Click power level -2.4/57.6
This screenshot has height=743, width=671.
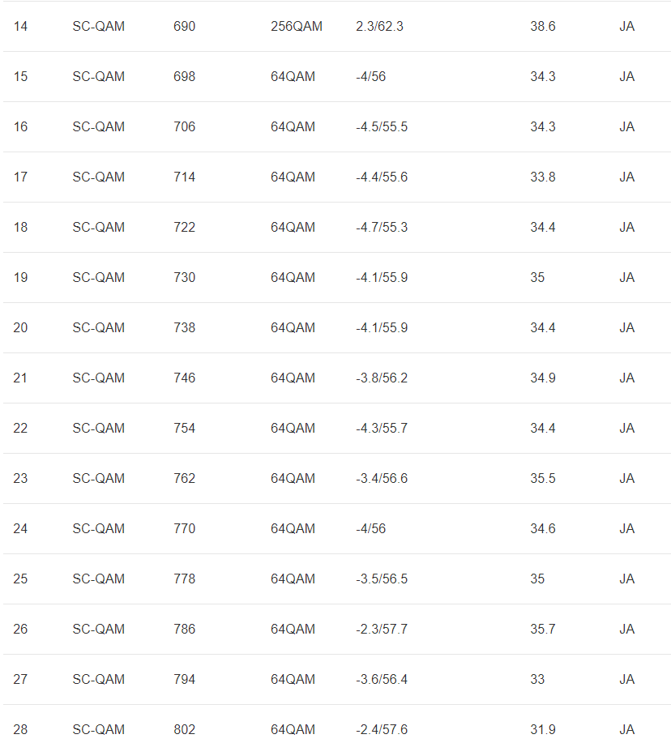tap(382, 730)
